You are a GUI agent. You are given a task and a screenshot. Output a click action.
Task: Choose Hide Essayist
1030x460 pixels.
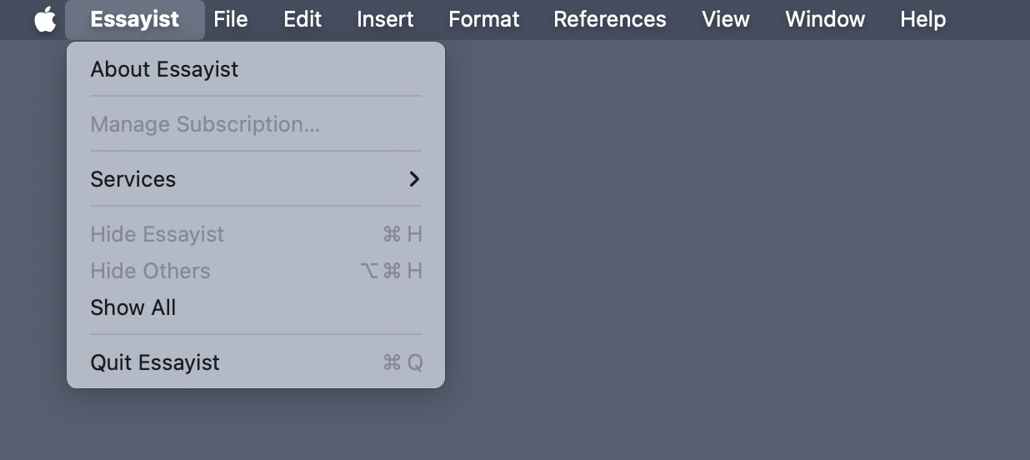(x=157, y=234)
